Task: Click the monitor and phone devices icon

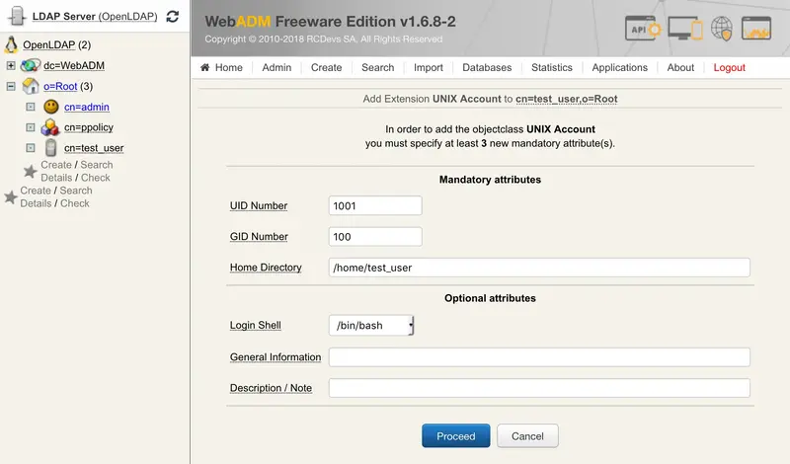Action: [684, 28]
